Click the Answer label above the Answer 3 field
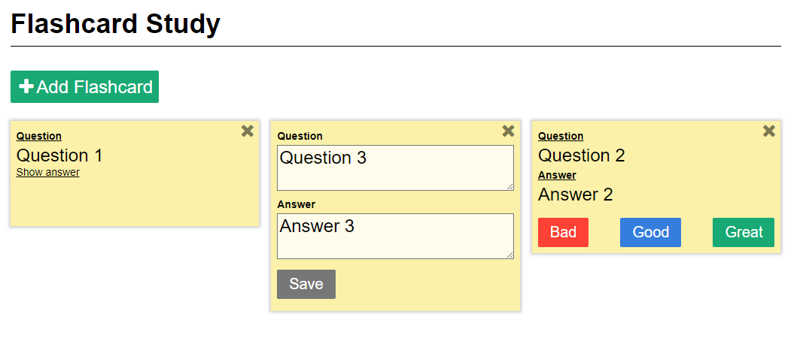The height and width of the screenshot is (356, 809). (x=297, y=204)
